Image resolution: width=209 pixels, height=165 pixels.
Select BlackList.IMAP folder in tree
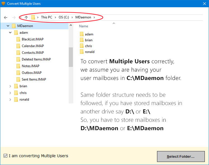[x=33, y=39]
